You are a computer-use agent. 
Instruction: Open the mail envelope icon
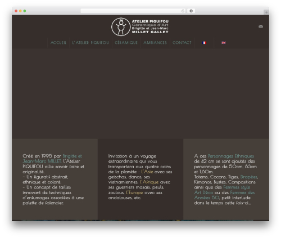click(261, 26)
